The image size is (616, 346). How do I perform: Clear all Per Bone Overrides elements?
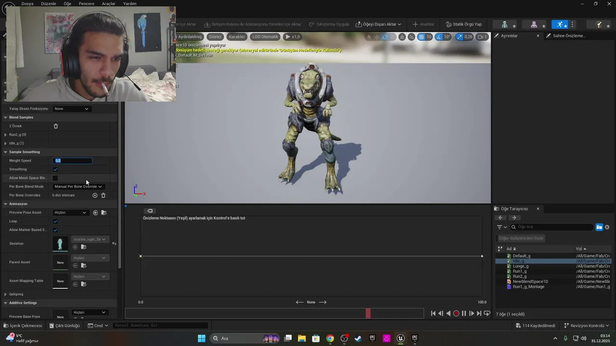coord(103,195)
